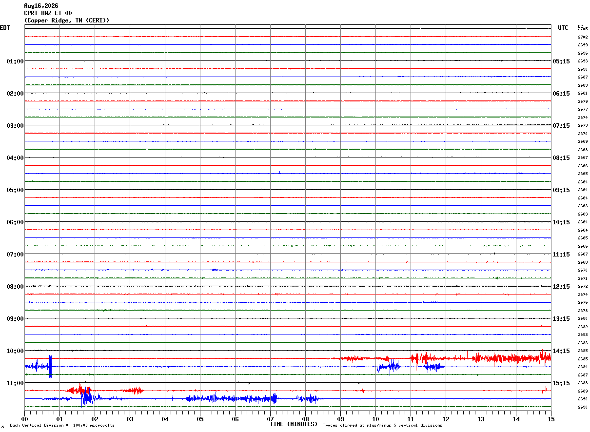Image resolution: width=590 pixels, height=432 pixels.
Task: Select the CPRT HNZ ET 00 station label
Action: (x=48, y=13)
